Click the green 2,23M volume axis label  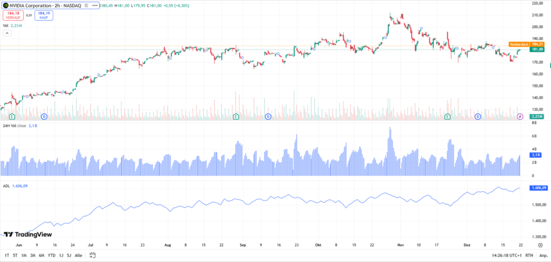click(x=536, y=116)
